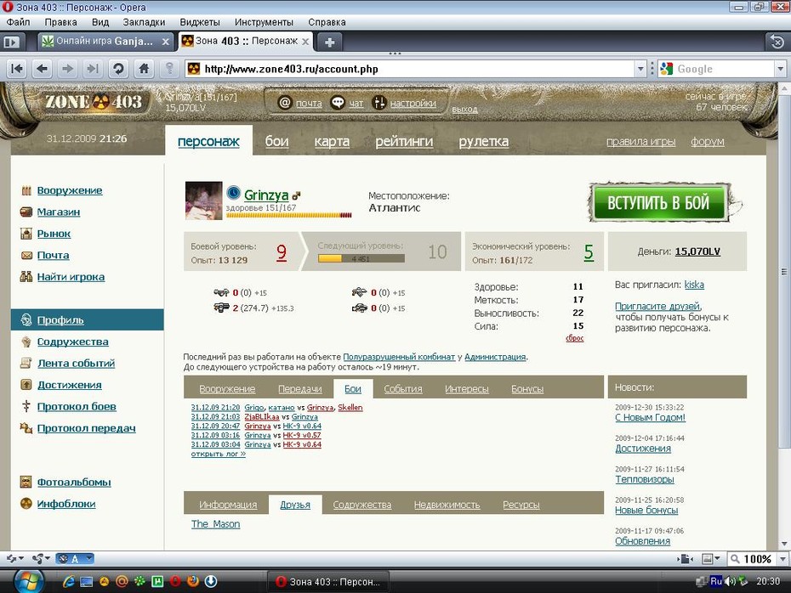Click the Протокол боев sidebar icon

point(26,406)
